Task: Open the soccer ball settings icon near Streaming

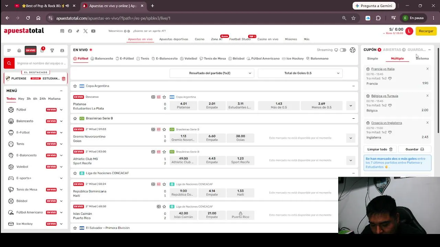Action: click(x=353, y=50)
